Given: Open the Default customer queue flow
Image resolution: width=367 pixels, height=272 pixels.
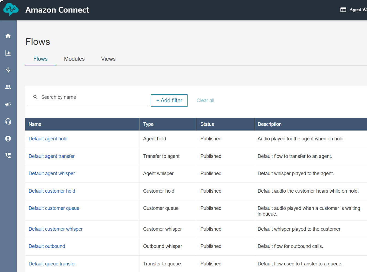Looking at the screenshot, I should pyautogui.click(x=54, y=208).
